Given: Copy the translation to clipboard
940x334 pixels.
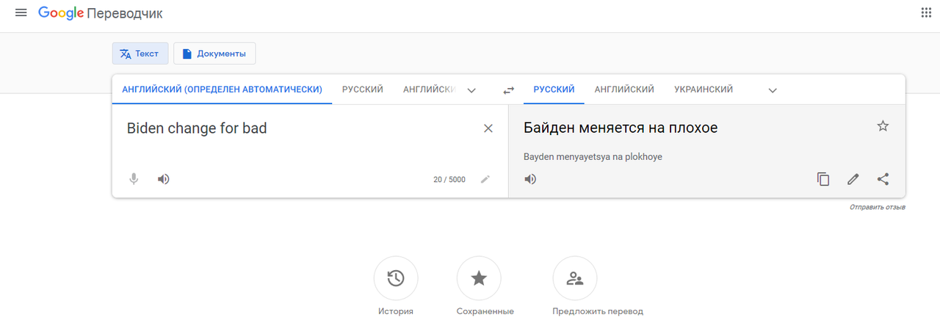Looking at the screenshot, I should click(x=823, y=178).
